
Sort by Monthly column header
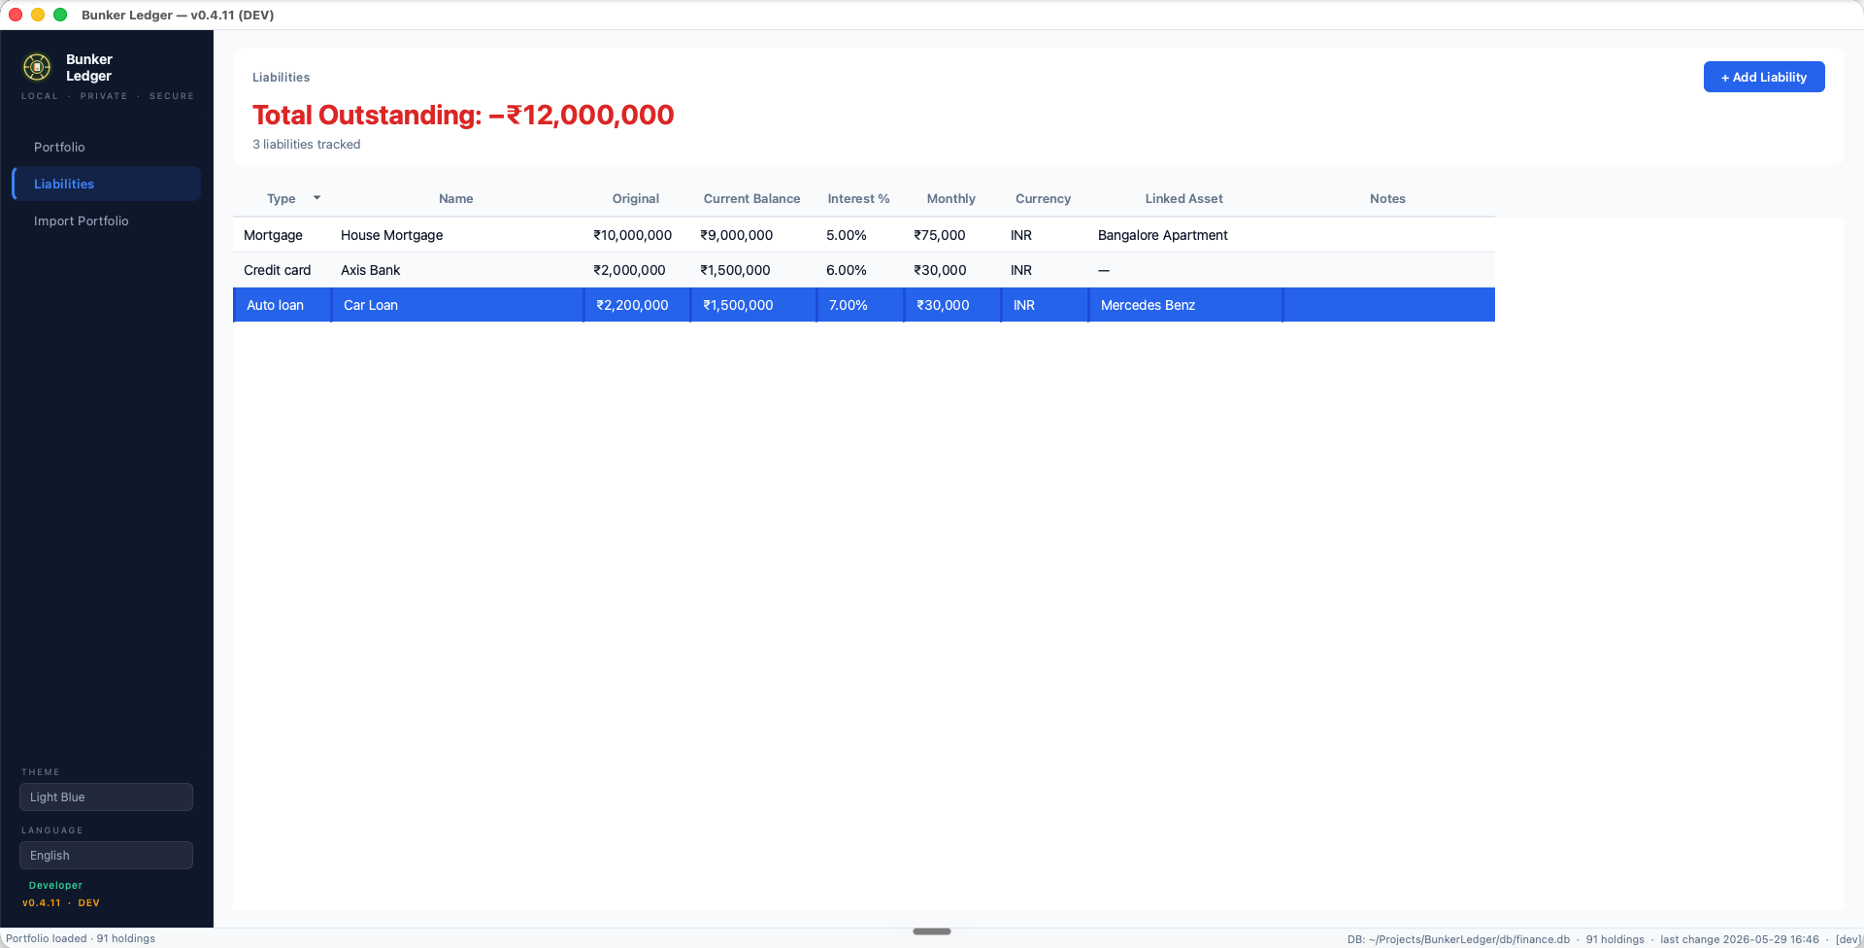pos(951,198)
